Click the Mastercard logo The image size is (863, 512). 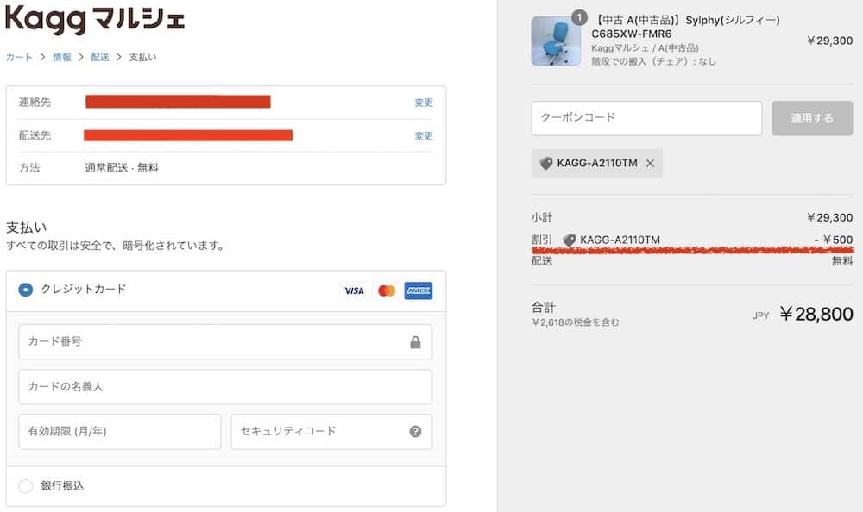pos(387,291)
